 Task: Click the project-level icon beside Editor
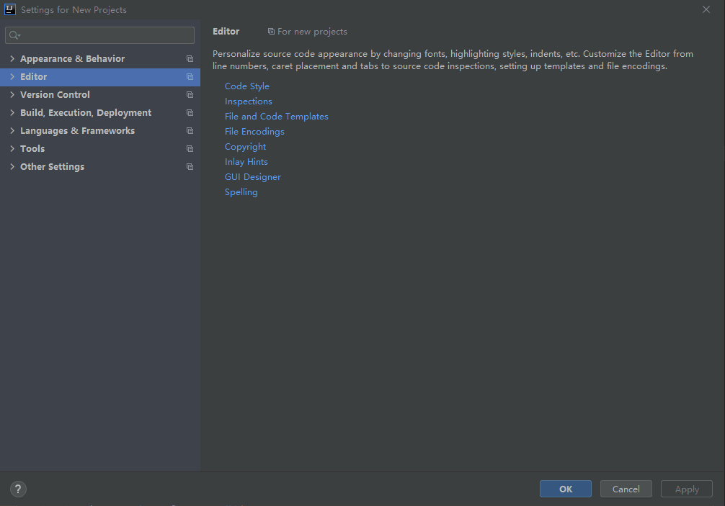(x=190, y=76)
